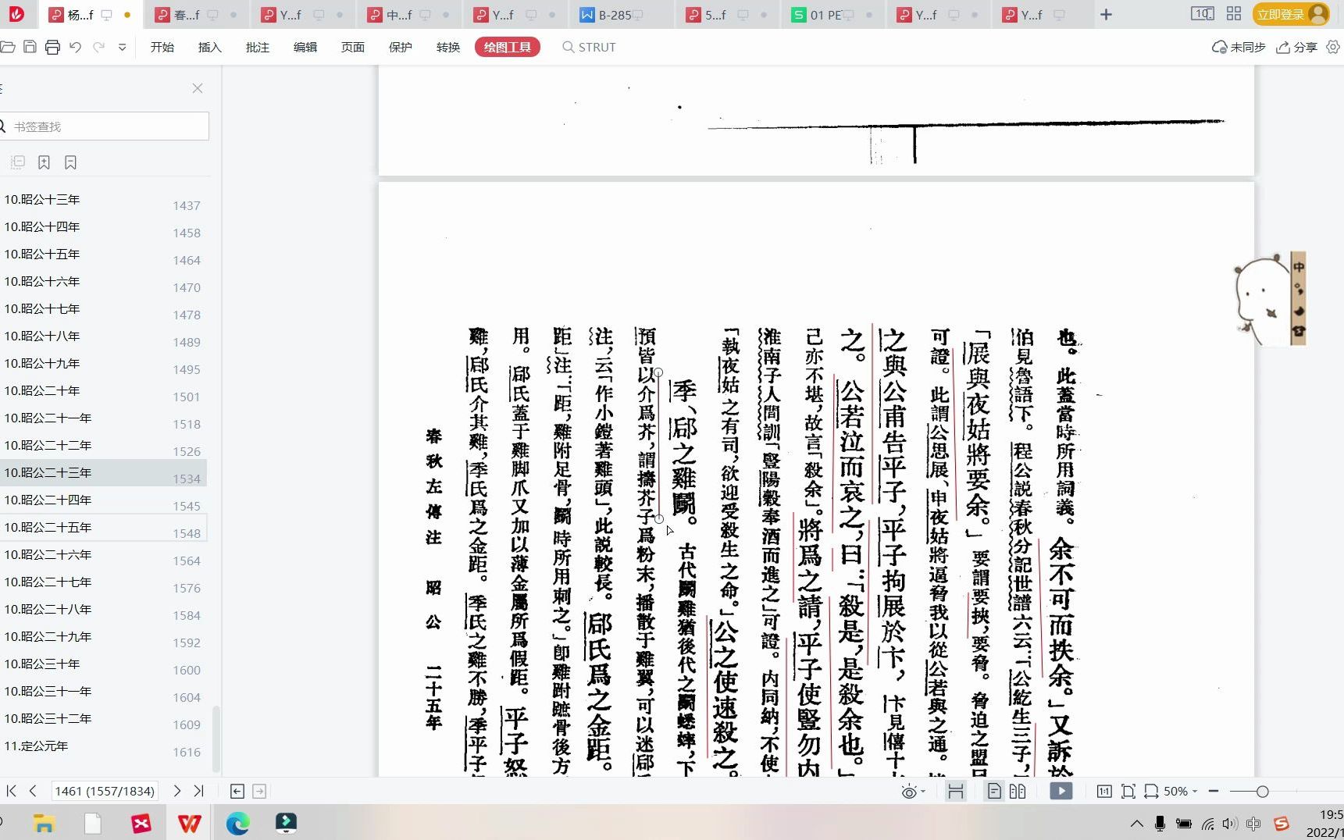
Task: Select bookmark 10.昭公二十八年
Action: [x=103, y=610]
